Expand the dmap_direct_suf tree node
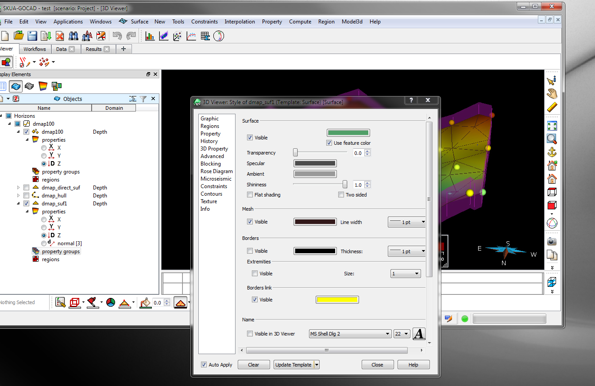The image size is (595, 386). pos(19,188)
